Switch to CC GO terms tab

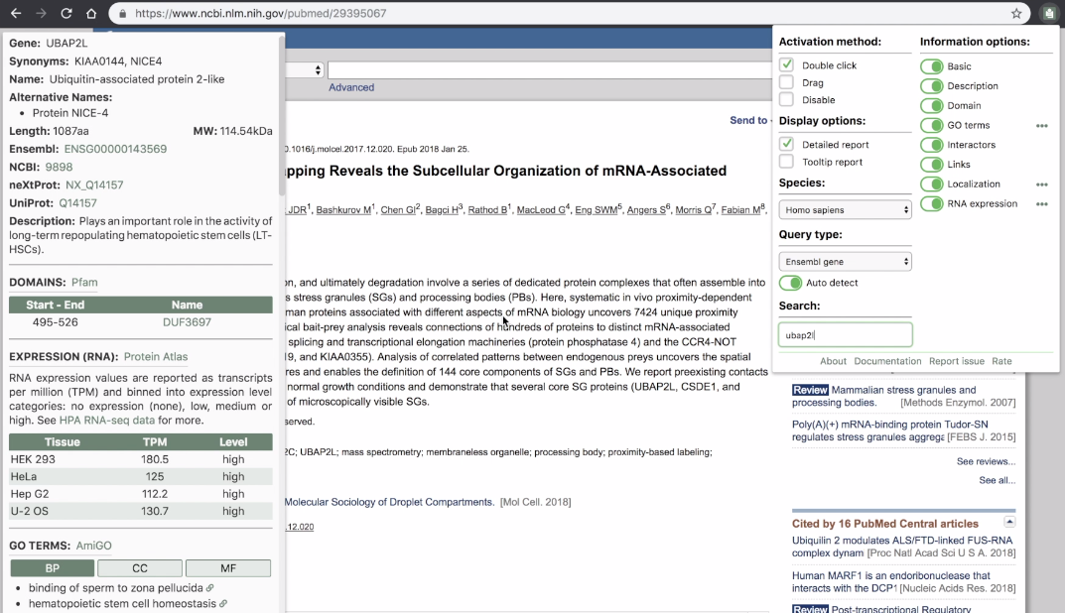(140, 568)
